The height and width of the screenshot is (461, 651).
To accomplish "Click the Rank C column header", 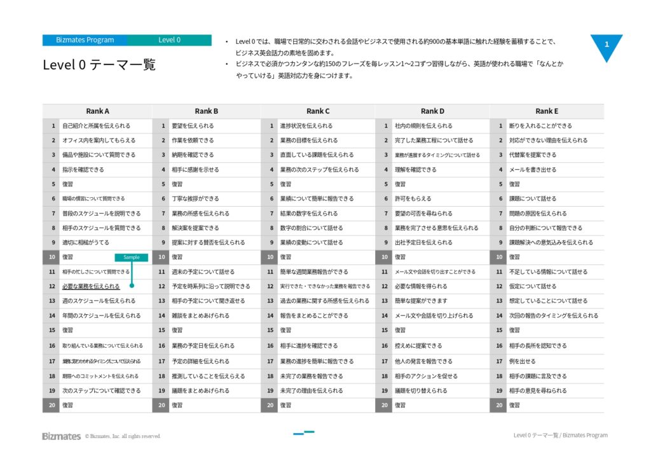I will pos(318,111).
